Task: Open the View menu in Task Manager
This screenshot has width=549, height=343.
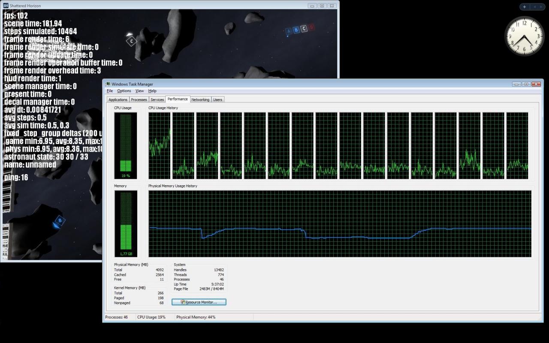Action: click(139, 91)
